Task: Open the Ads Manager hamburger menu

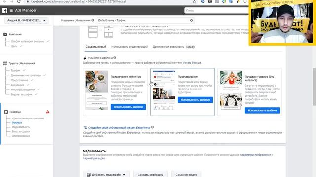Action: pyautogui.click(x=11, y=10)
